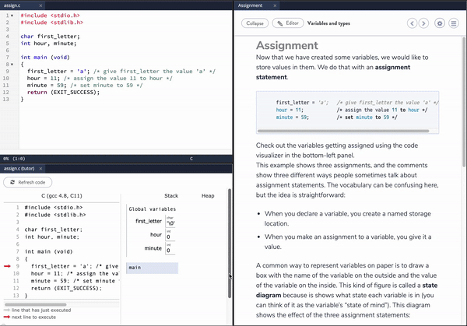Click 'Variables and types' breadcrumb title
Screen dimensions: 467x326
coord(328,23)
